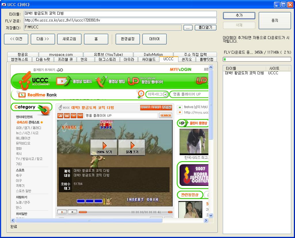The height and width of the screenshot is (238, 295).
Task: Switch to the 태그스토리 tab
Action: (x=107, y=59)
